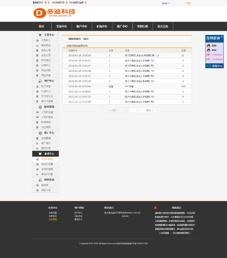Click the user icon beside 网站信息 header
Image resolution: width=227 pixels, height=258 pixels.
coord(40,180)
